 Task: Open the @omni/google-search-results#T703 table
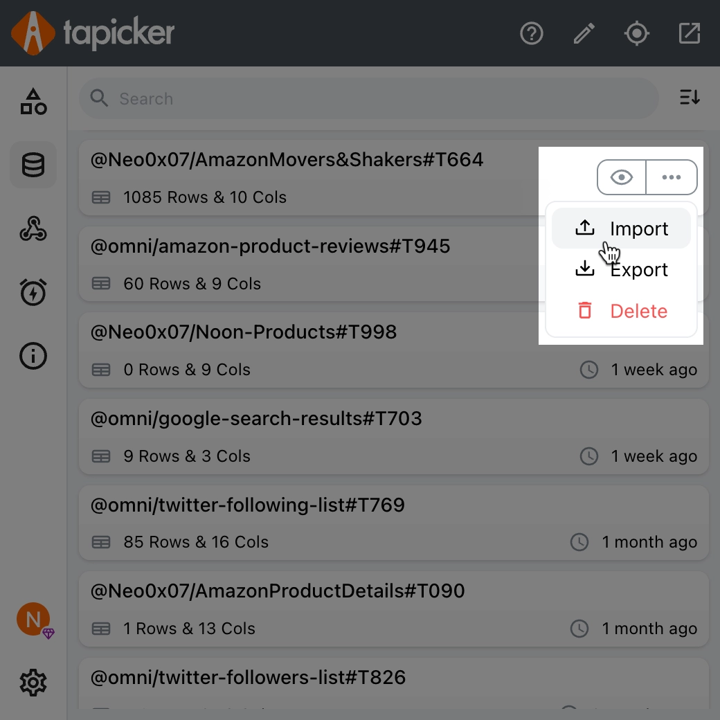pos(256,419)
